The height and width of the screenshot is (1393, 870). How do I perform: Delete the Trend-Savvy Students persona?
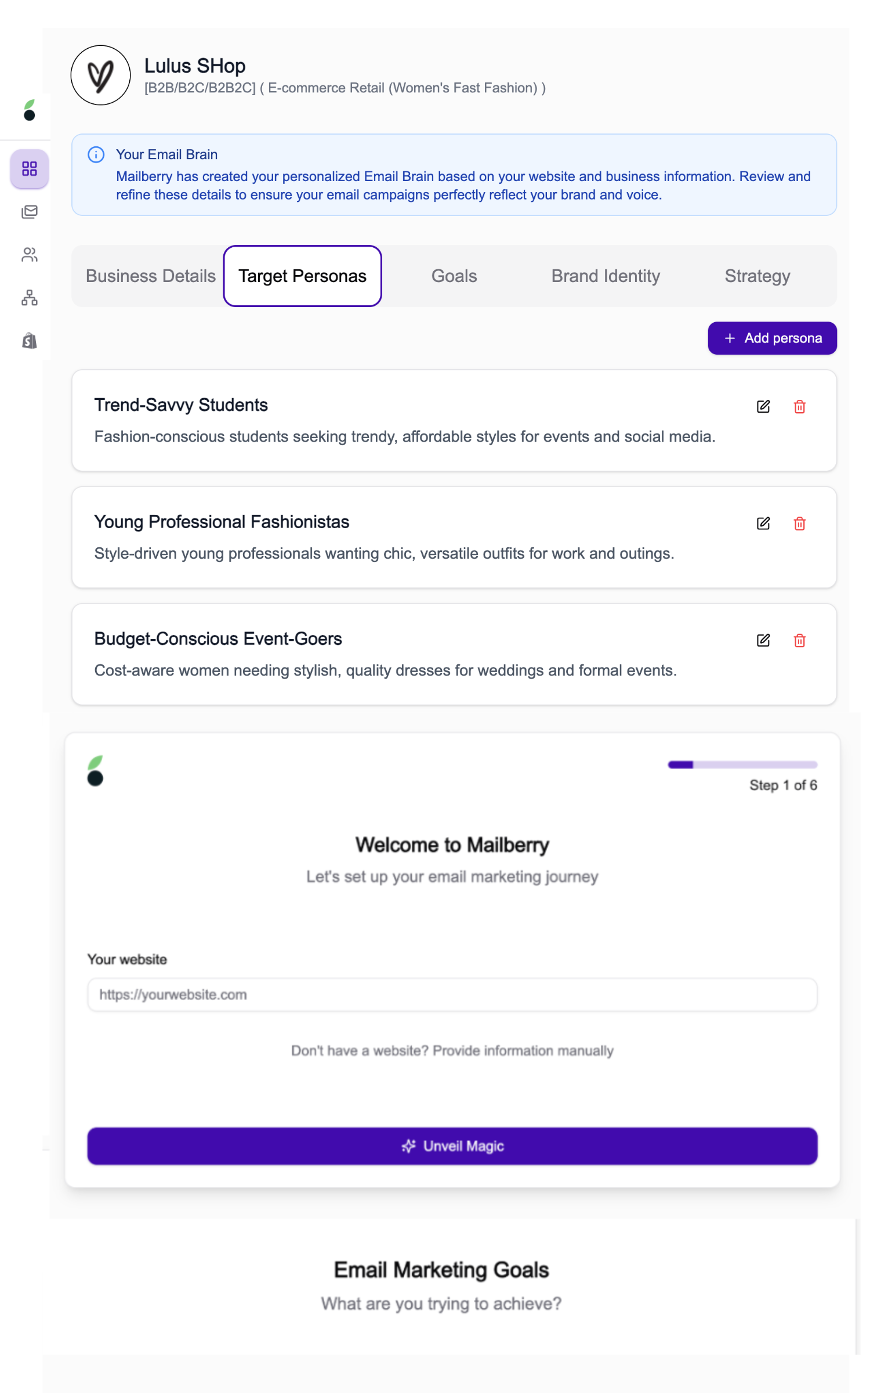[x=799, y=406]
